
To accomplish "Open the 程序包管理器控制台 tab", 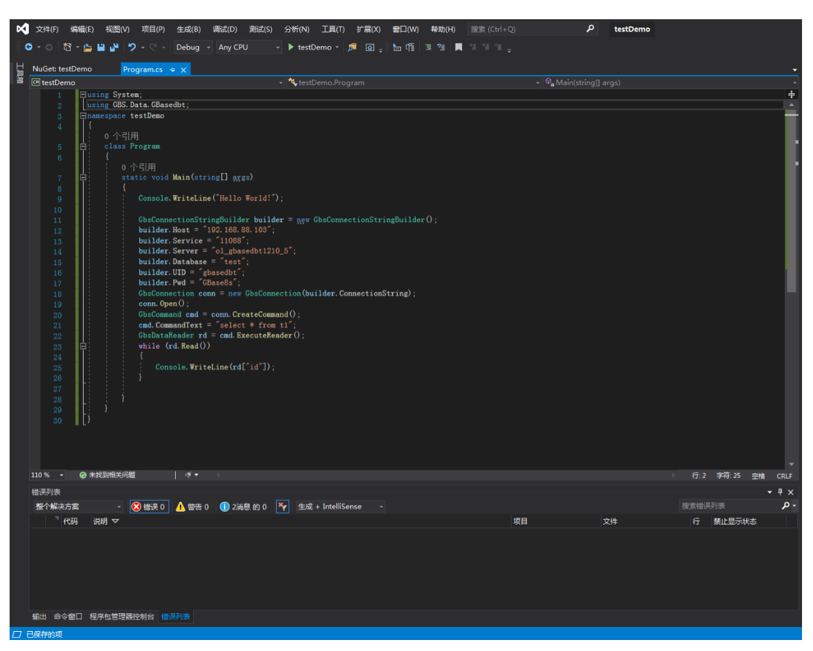I will [x=122, y=617].
